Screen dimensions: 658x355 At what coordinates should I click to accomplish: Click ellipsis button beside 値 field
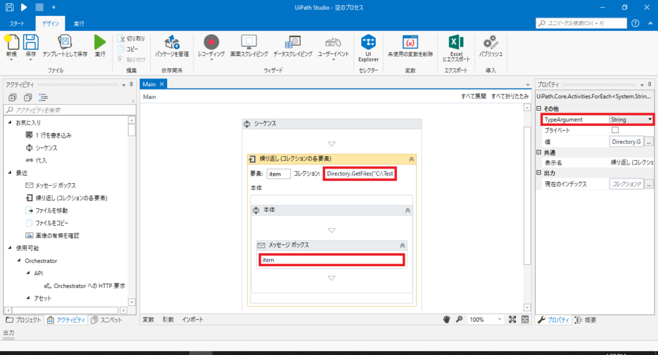[x=649, y=142]
